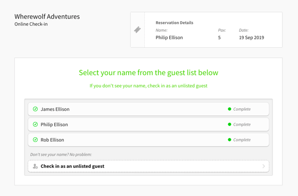Click the green status dot for Philip Ellison

[x=229, y=124]
